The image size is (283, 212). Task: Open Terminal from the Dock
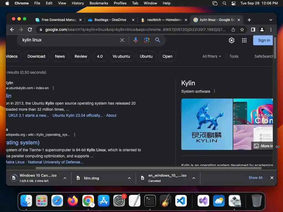(150, 201)
